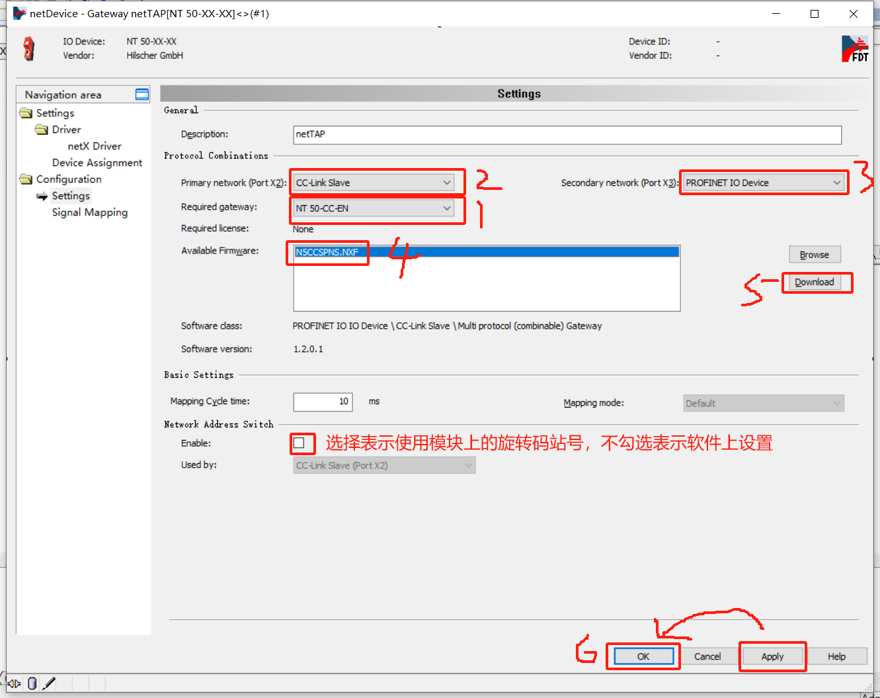Click the Configuration folder icon
This screenshot has height=698, width=880.
coord(26,179)
